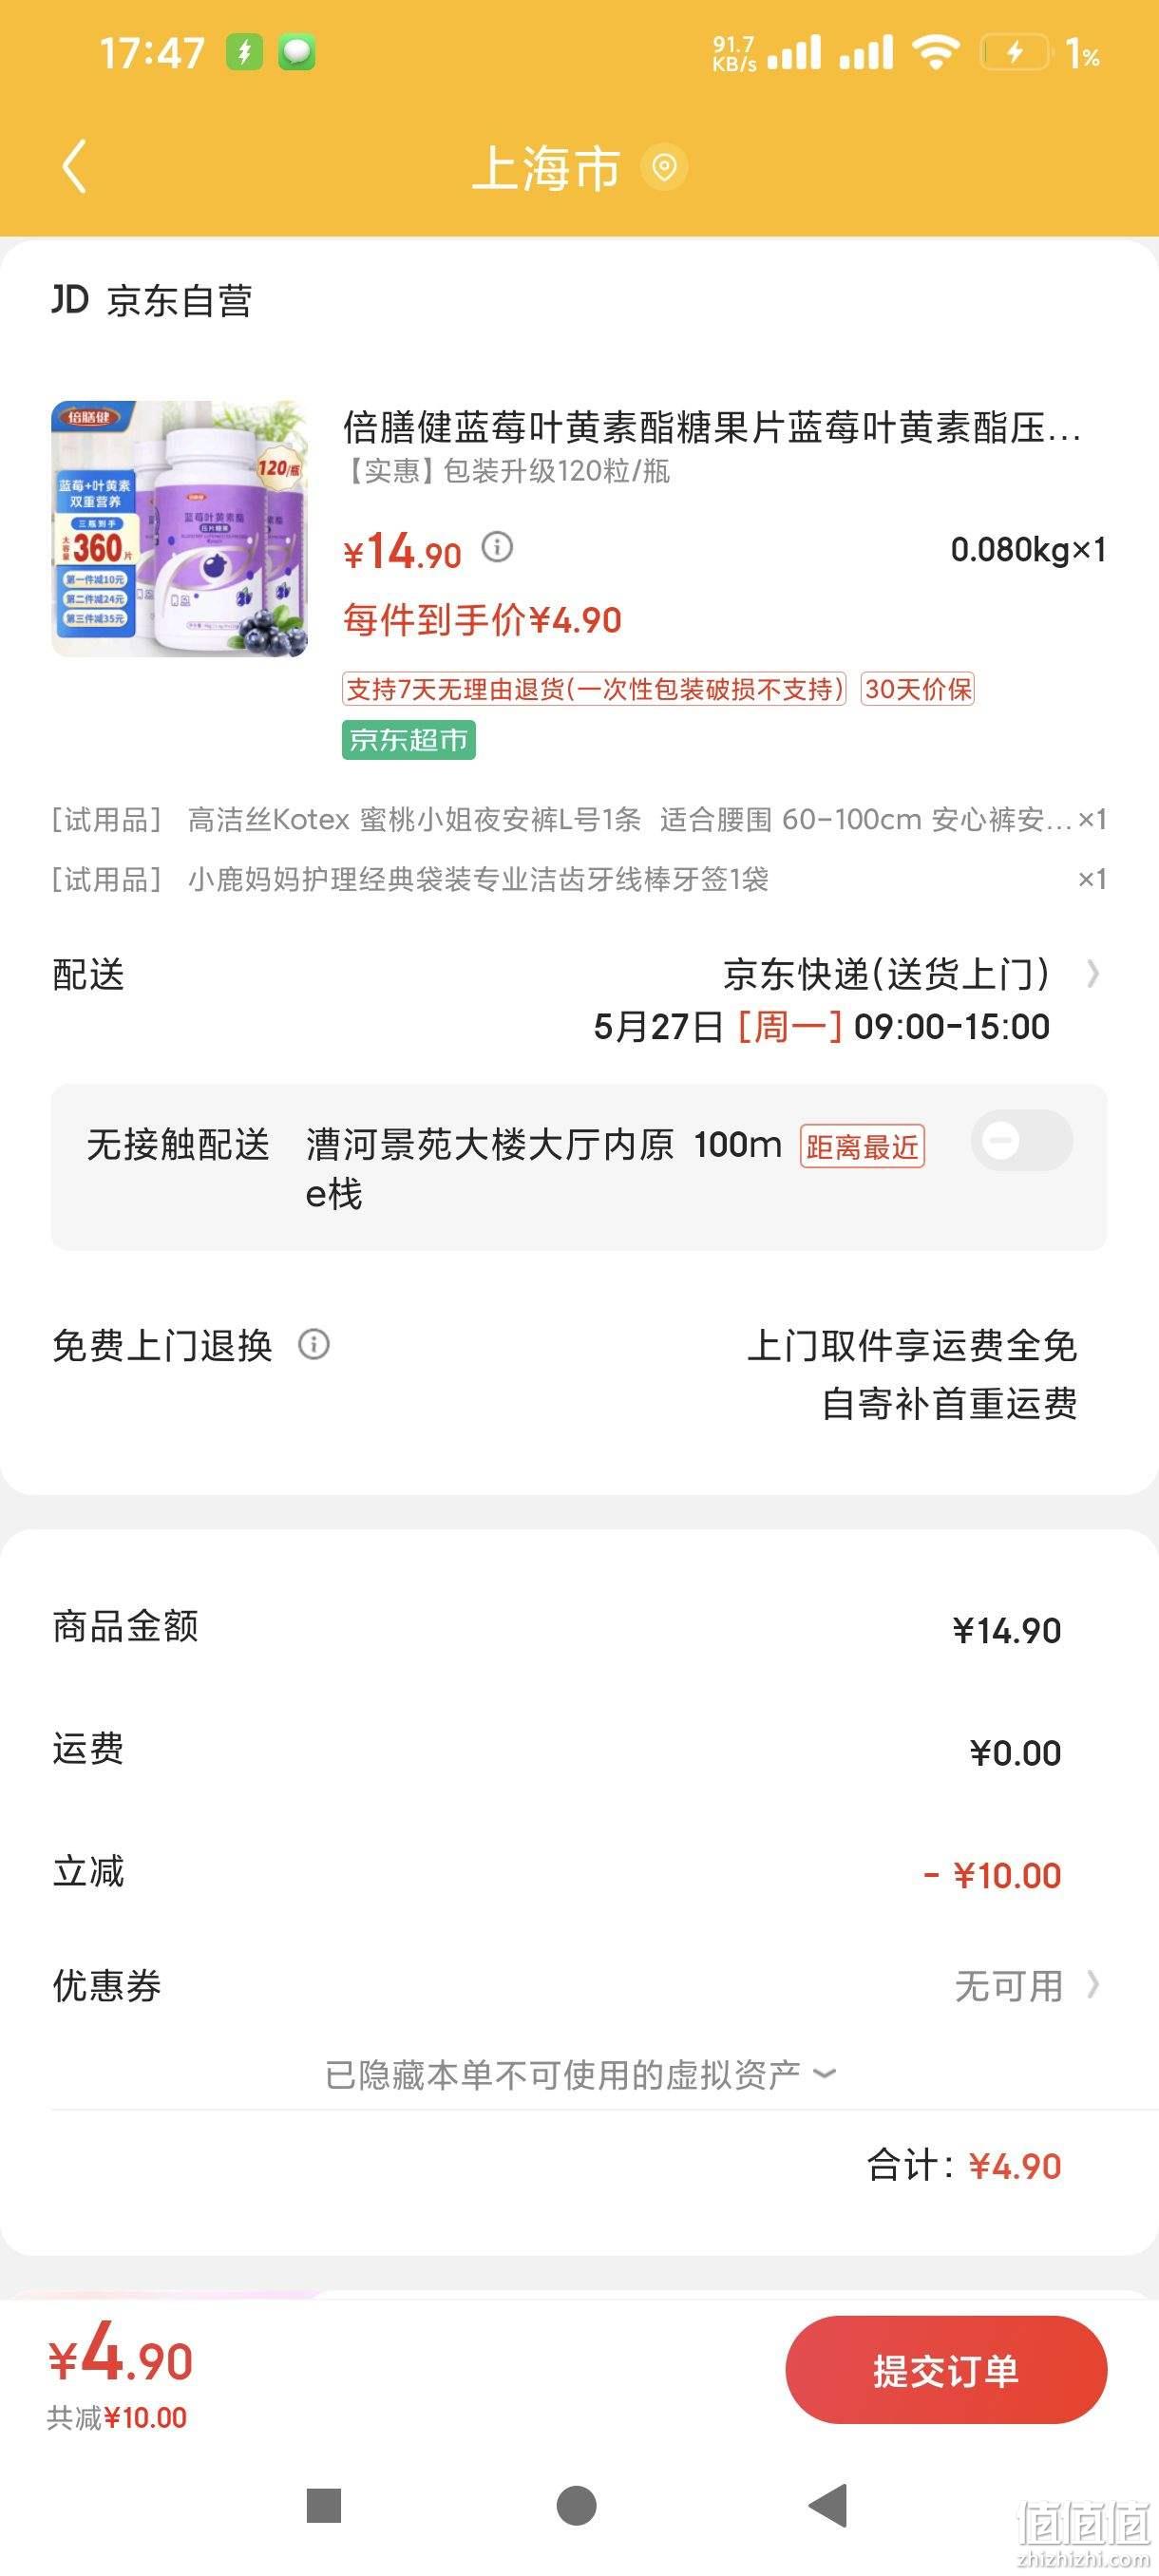Submit order with 提交订单 button
1159x2576 pixels.
946,2369
